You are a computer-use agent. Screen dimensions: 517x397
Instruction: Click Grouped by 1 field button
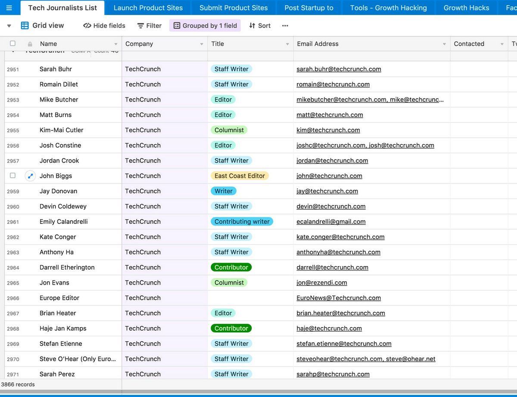(205, 26)
